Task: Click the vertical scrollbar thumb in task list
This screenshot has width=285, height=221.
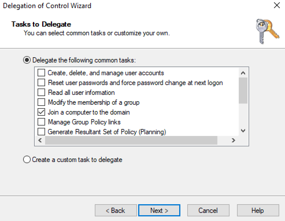Action: (243, 90)
